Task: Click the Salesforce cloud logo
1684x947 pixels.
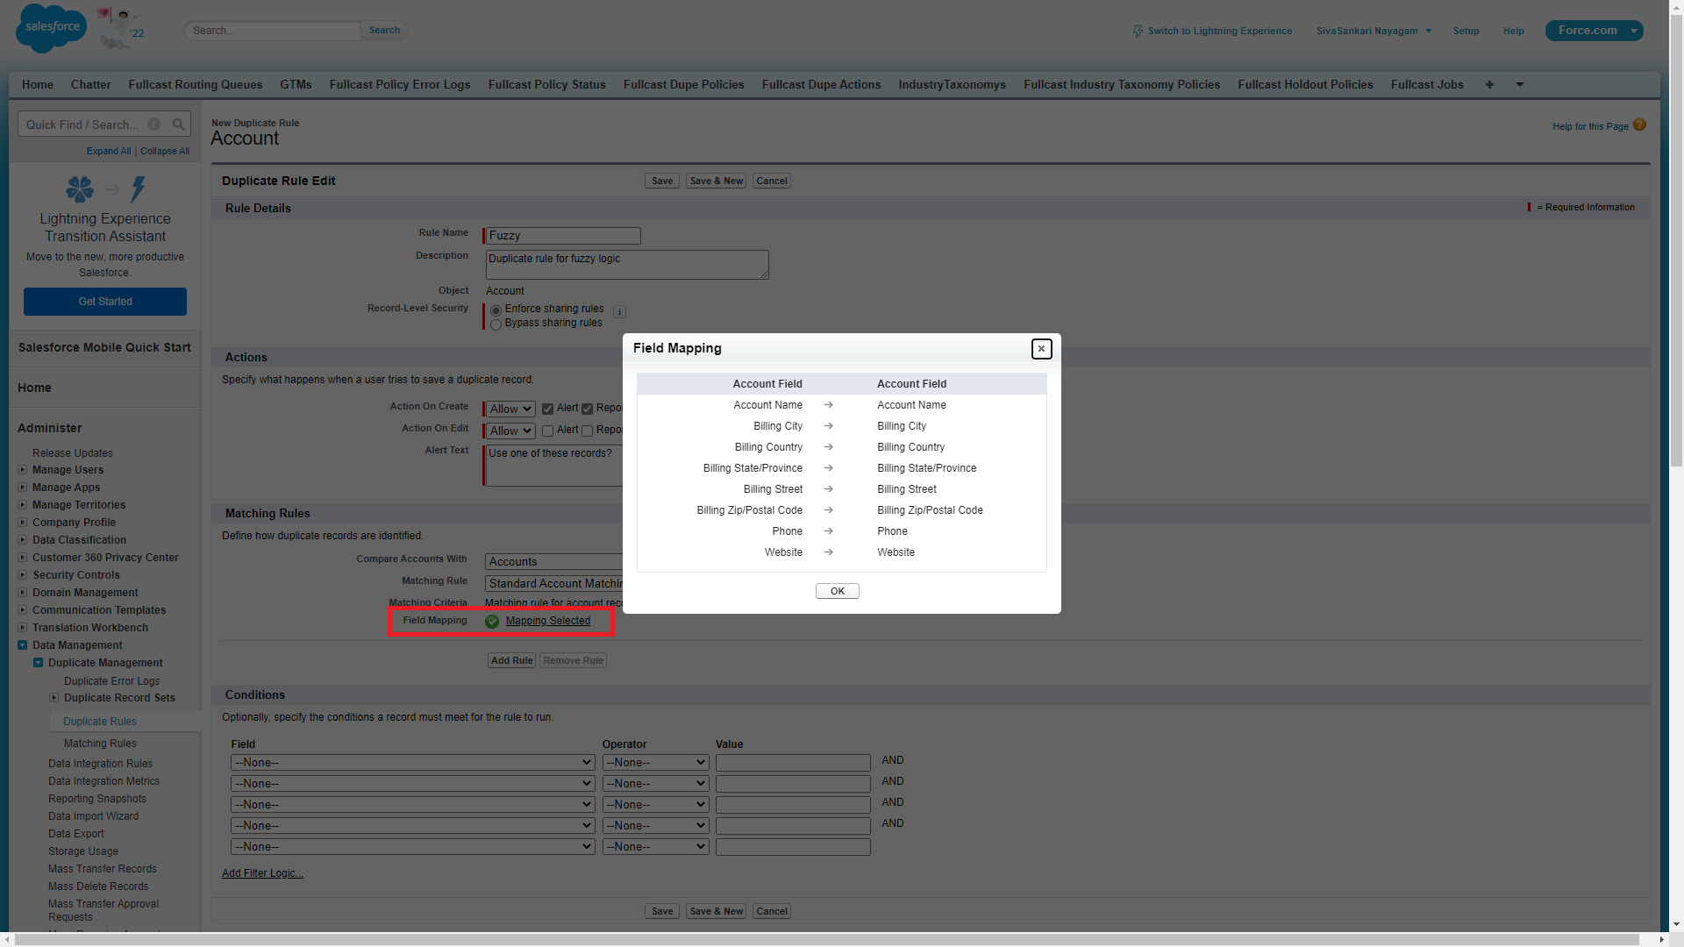Action: (x=52, y=28)
